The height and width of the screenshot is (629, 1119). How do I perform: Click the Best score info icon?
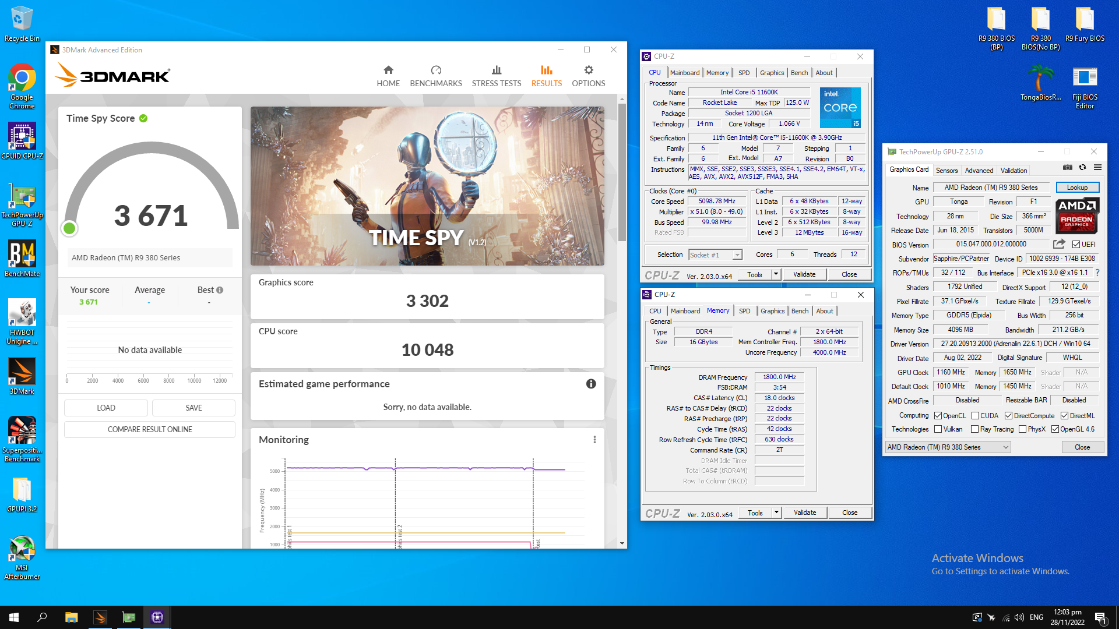click(220, 290)
